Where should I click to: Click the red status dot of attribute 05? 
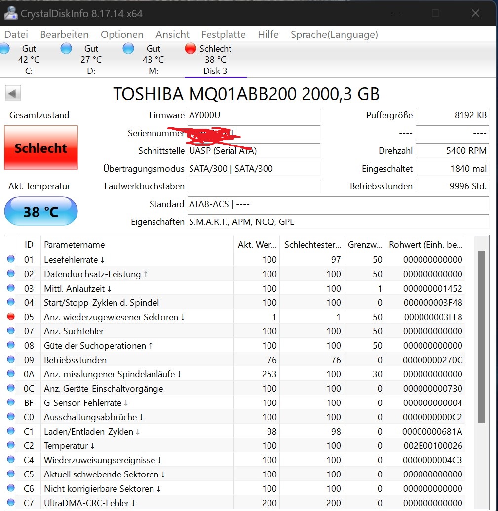click(11, 317)
